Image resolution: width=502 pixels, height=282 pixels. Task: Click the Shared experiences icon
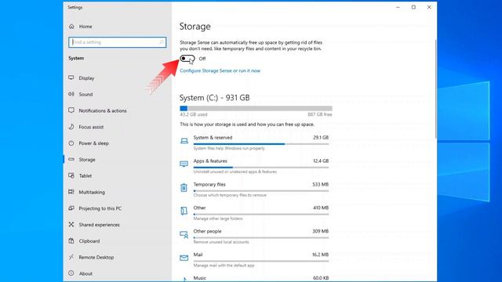[71, 225]
